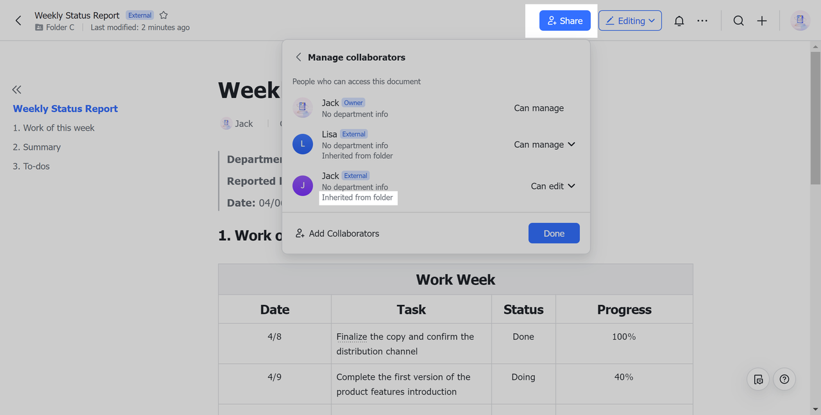This screenshot has width=821, height=415.
Task: Jump to Work of this week section
Action: pyautogui.click(x=53, y=128)
